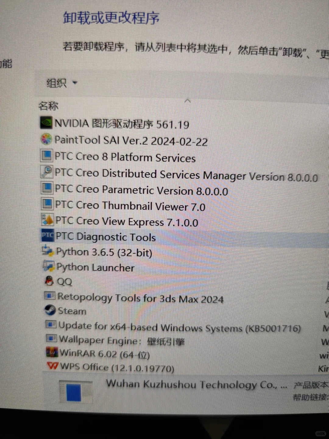Click the Creo View Express icon
Image resolution: width=329 pixels, height=439 pixels.
(x=48, y=220)
